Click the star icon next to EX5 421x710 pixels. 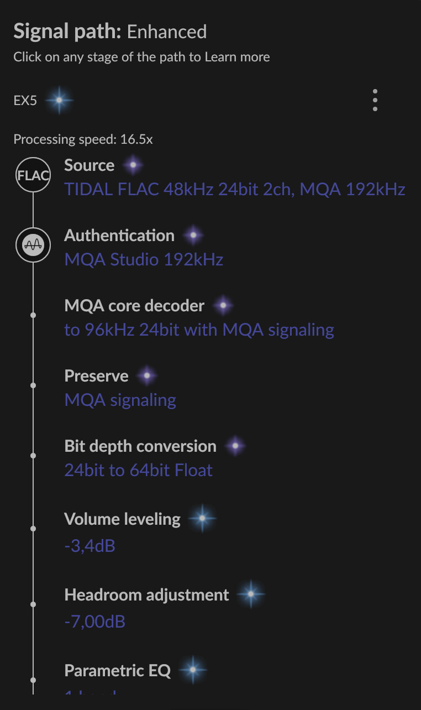click(59, 101)
